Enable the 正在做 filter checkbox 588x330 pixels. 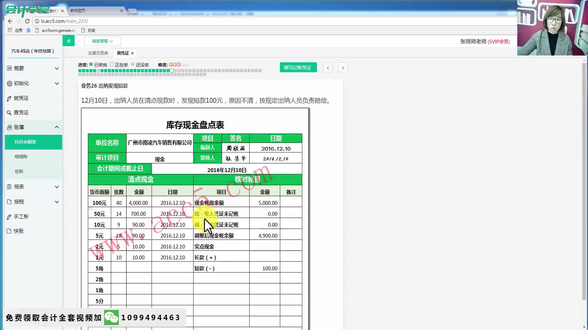112,64
